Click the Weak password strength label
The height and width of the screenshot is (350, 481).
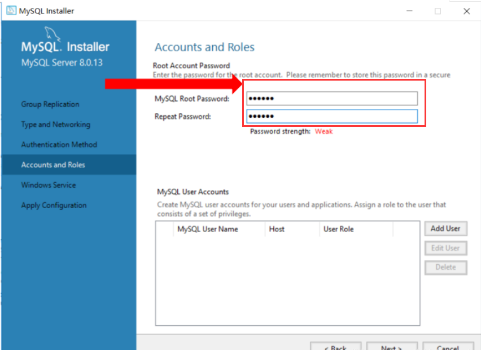point(323,131)
